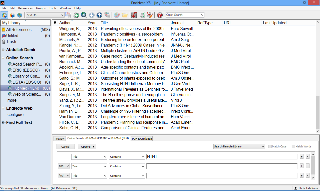
Task: Open Online Search magnifier toolbar icon
Action: 84,15
